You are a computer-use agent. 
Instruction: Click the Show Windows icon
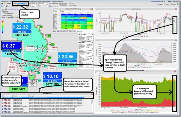[49, 6]
